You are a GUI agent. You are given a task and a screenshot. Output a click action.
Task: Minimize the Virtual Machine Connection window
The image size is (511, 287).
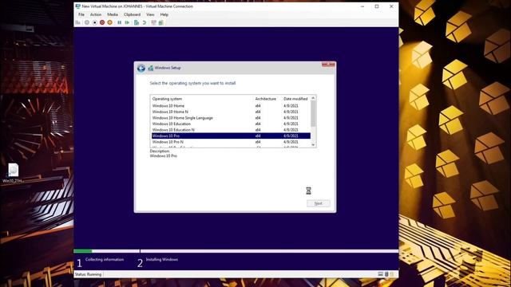click(x=362, y=6)
